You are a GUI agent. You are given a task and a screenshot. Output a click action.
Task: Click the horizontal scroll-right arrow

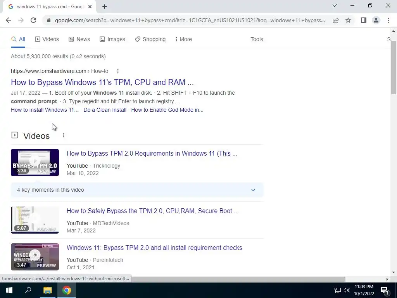(387, 279)
